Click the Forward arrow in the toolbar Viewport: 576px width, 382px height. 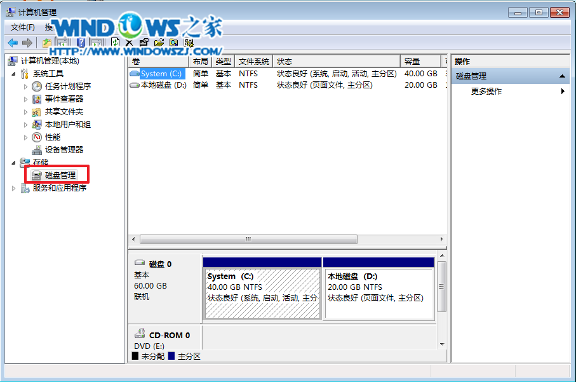[x=27, y=43]
